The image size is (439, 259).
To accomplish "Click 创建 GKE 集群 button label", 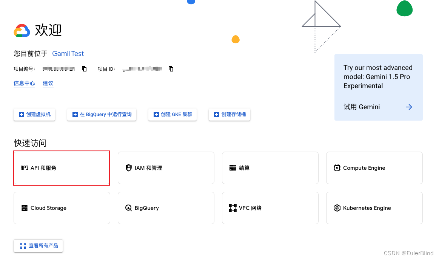I will [x=176, y=115].
